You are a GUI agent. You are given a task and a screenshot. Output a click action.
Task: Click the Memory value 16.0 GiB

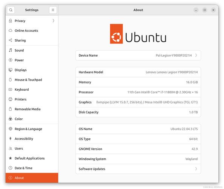(x=192, y=82)
